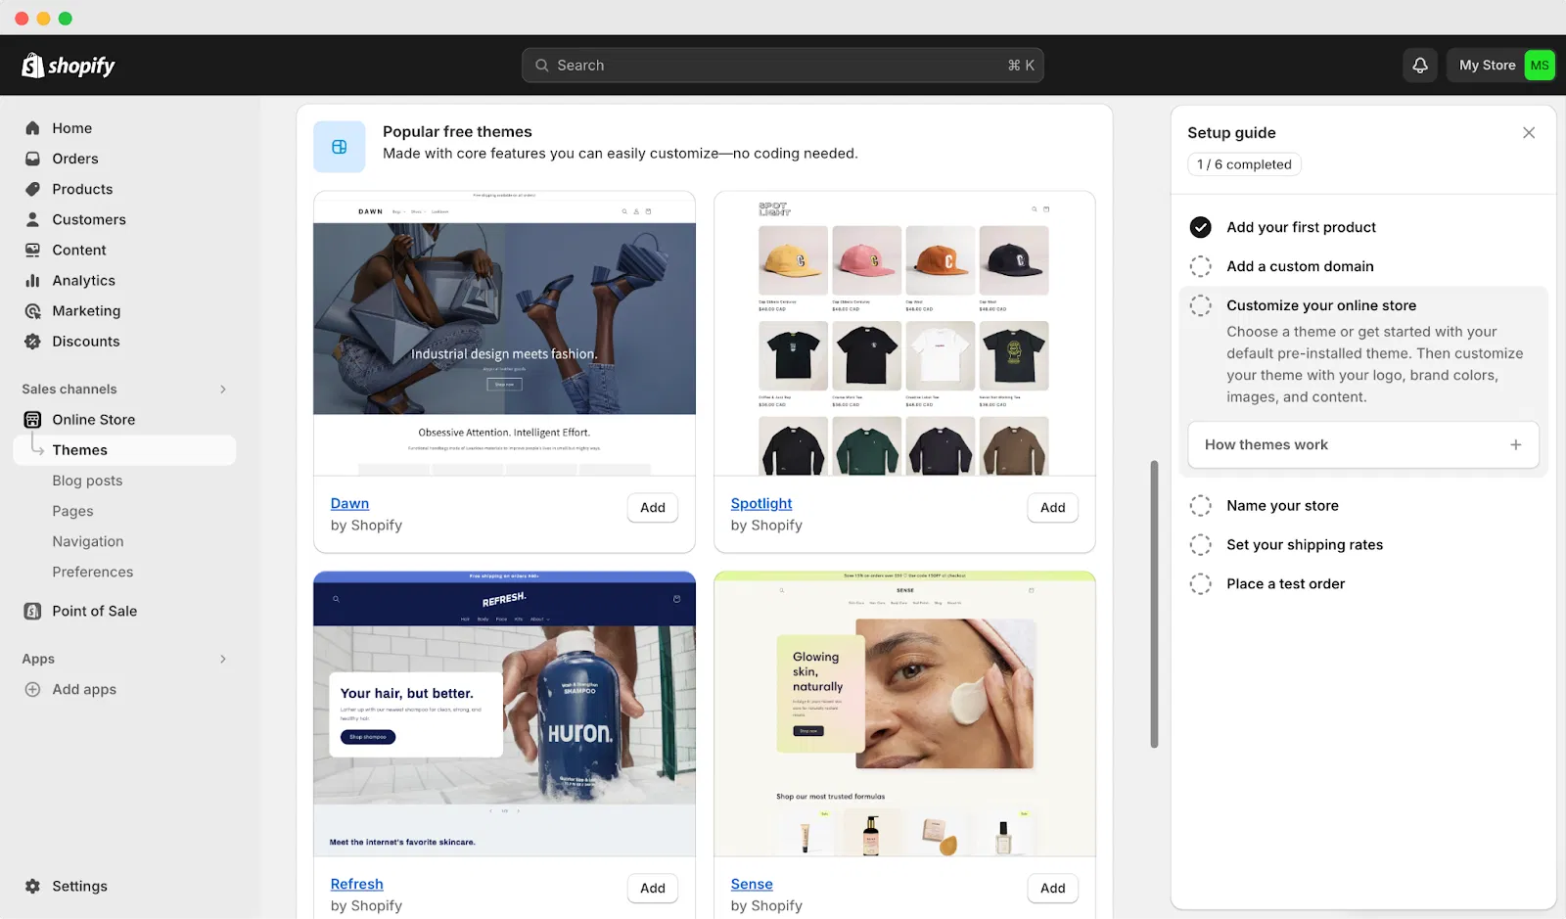Click the Orders label in sidebar

[x=75, y=159]
